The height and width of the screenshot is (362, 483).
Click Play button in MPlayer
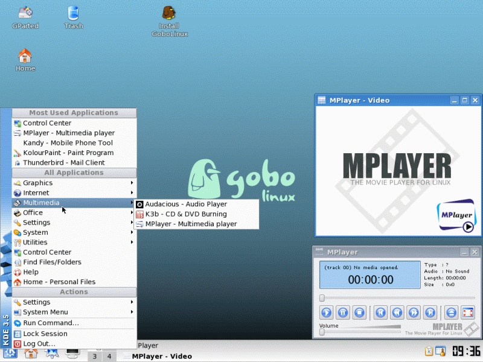point(326,313)
